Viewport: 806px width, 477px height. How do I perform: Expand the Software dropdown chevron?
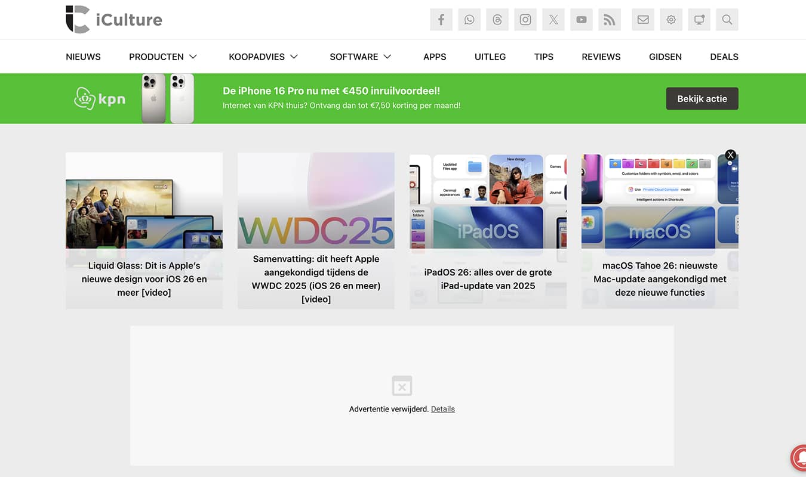point(387,57)
